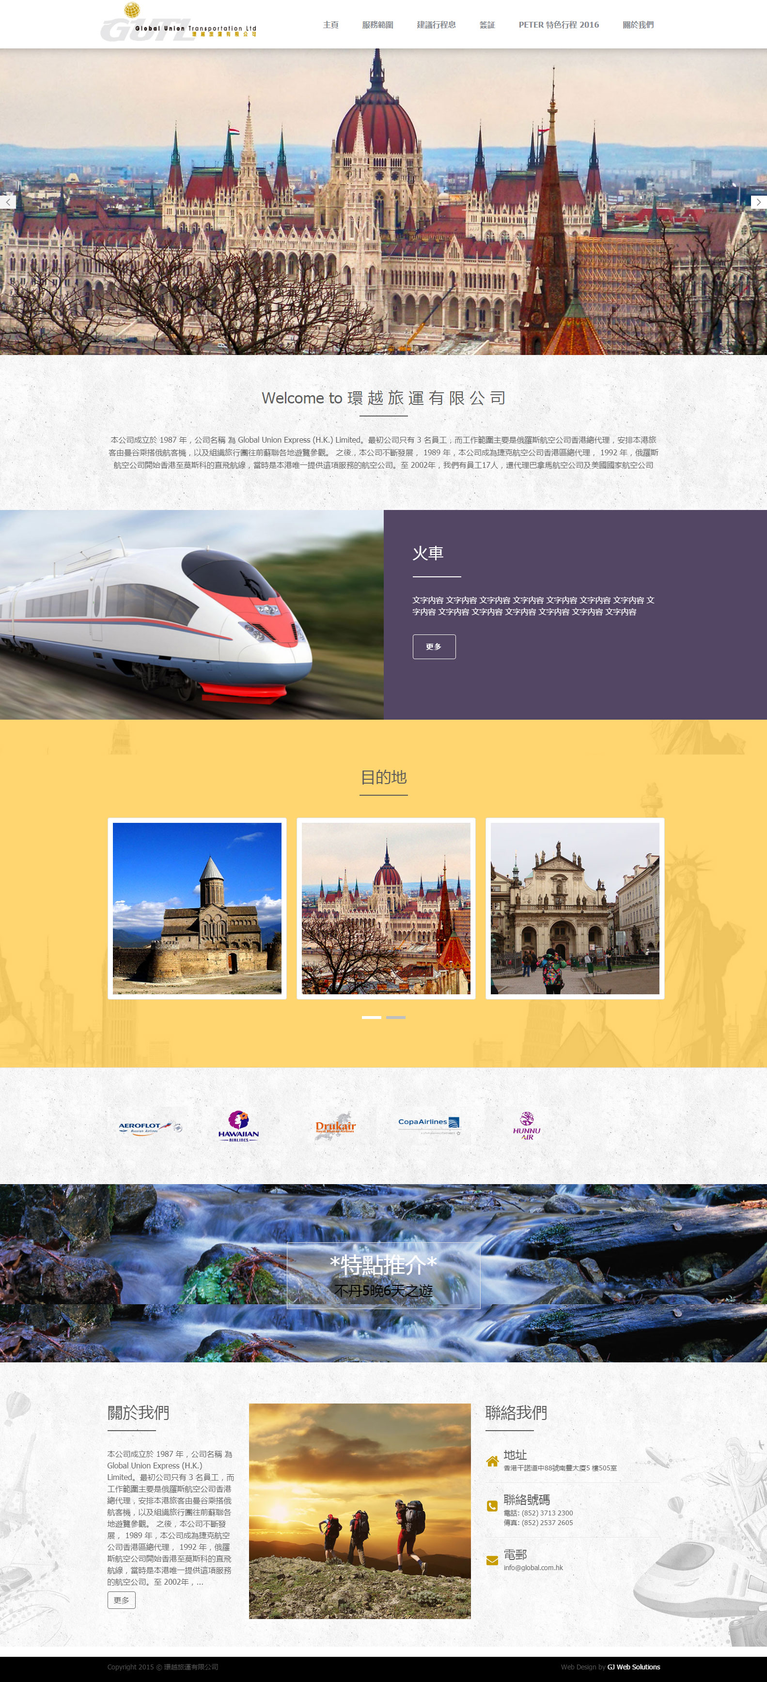Open the 簽証 menu item

tap(487, 25)
